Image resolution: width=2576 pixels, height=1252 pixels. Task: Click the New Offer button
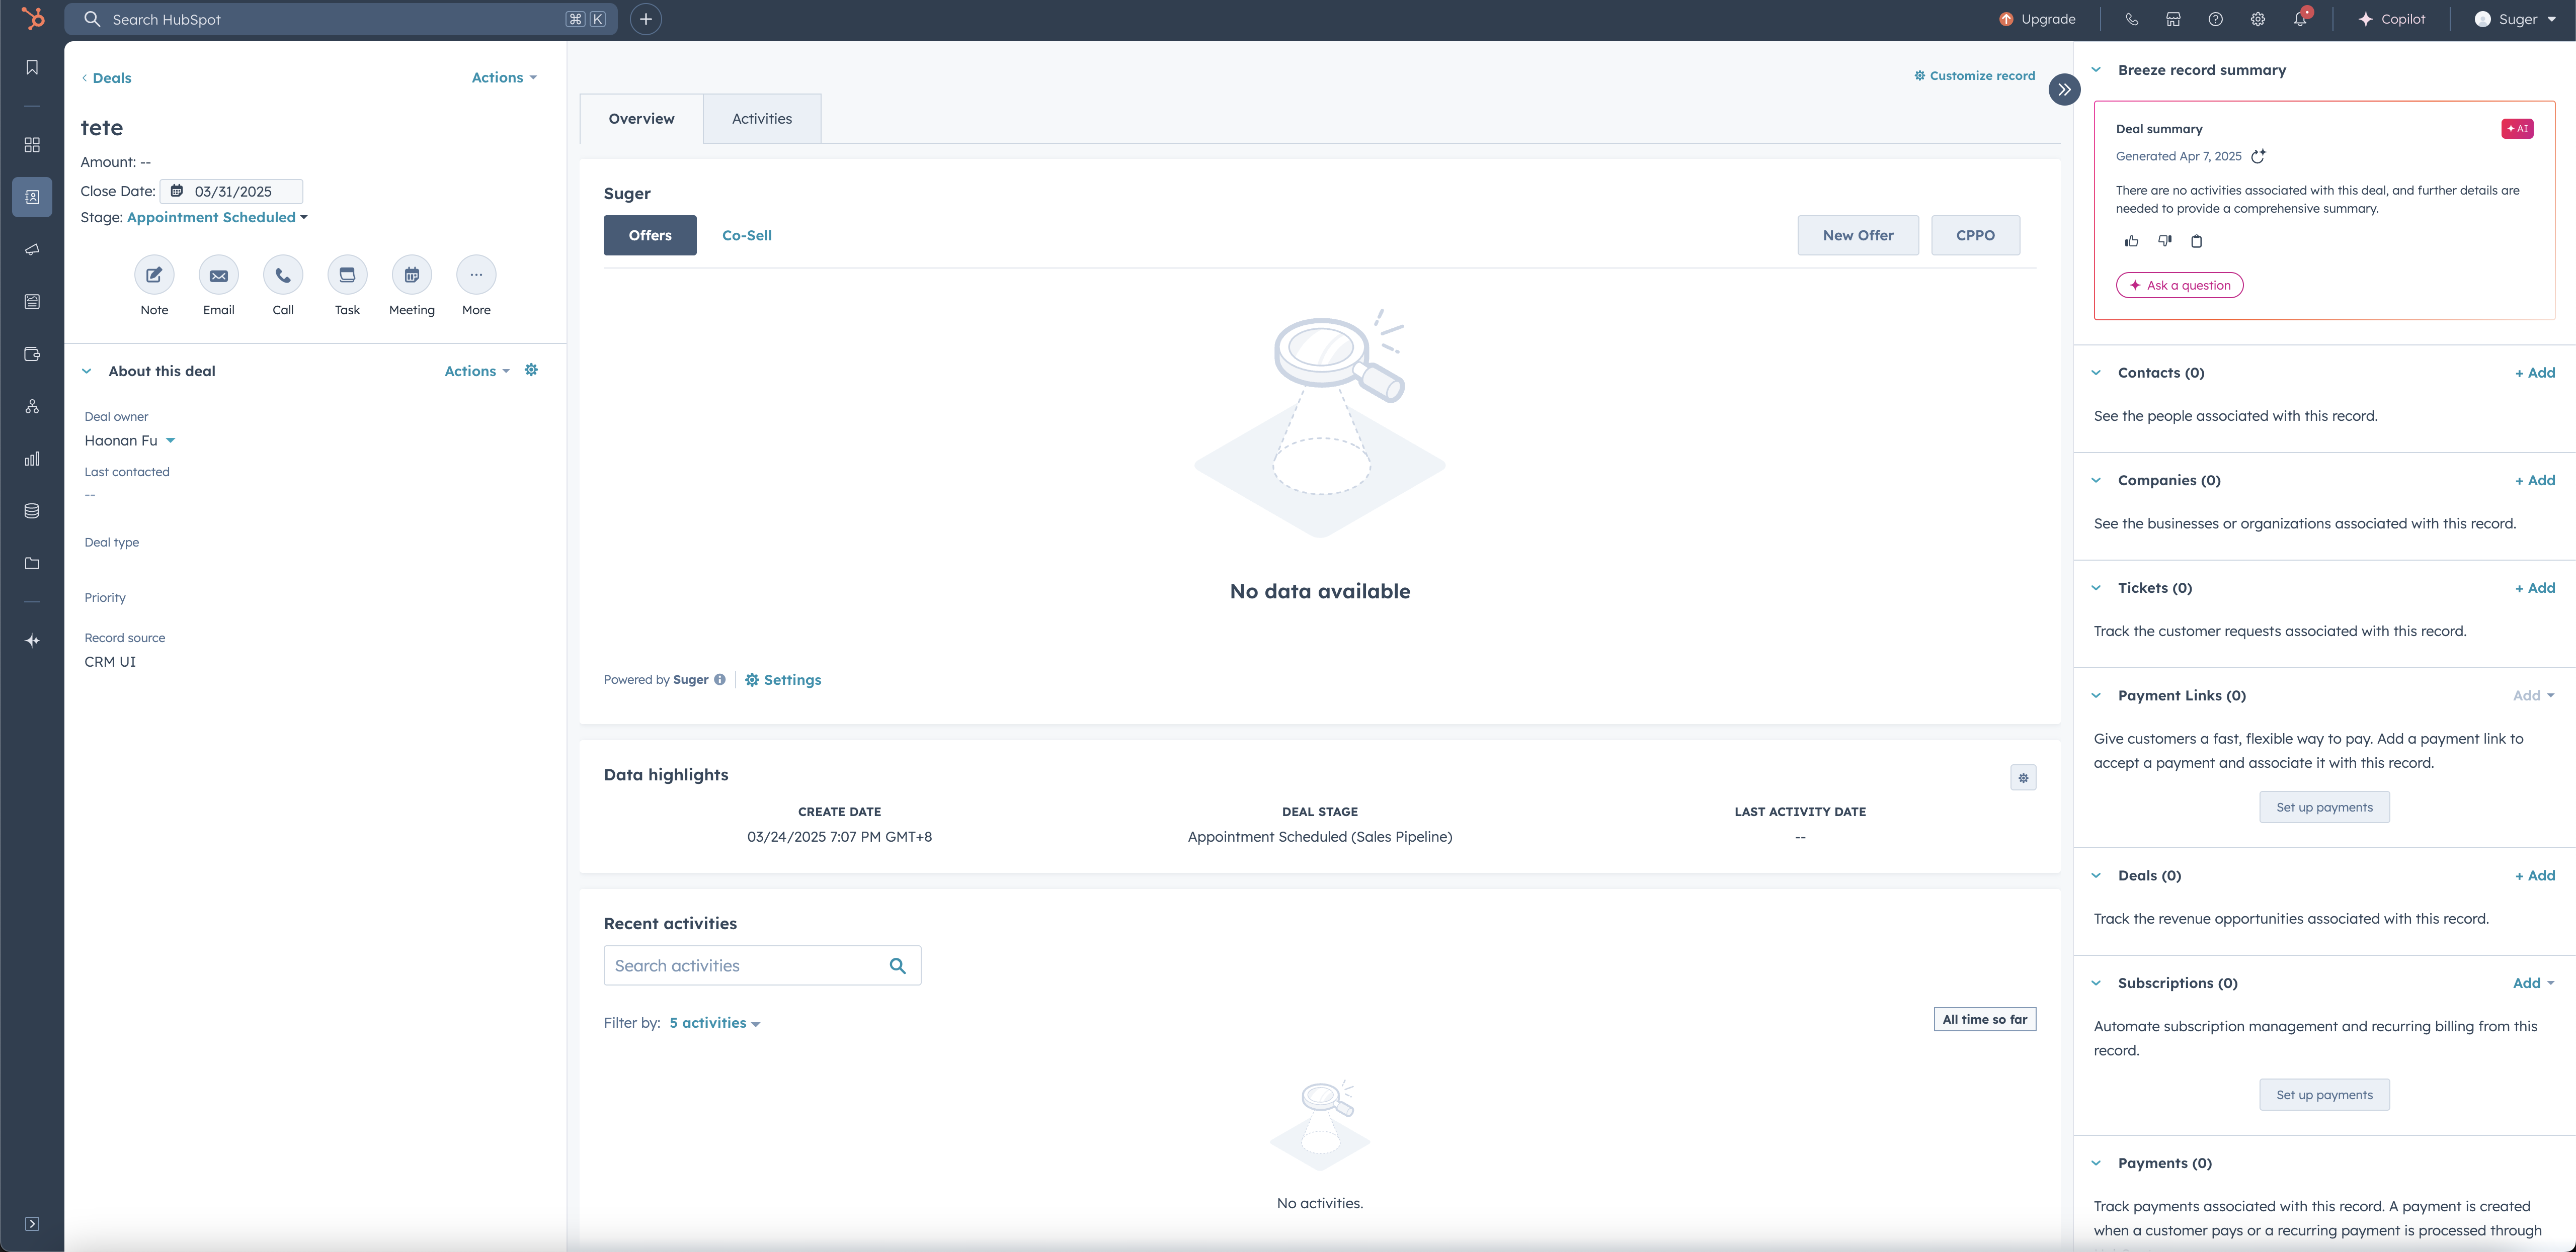(x=1857, y=236)
